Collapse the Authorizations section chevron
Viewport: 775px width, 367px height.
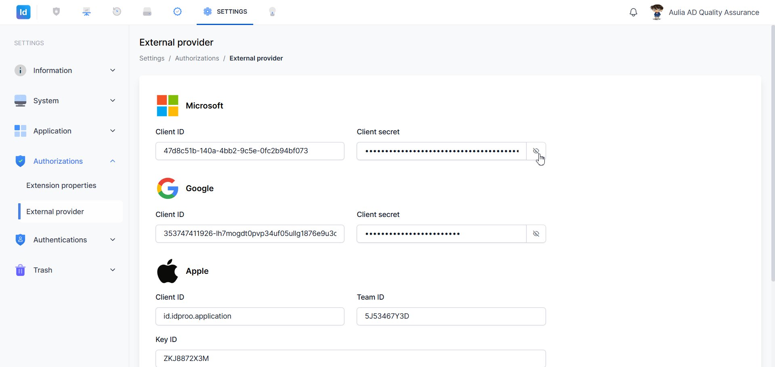pyautogui.click(x=113, y=161)
